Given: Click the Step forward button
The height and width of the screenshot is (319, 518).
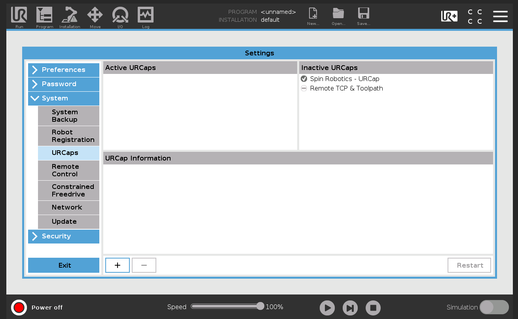Looking at the screenshot, I should (x=350, y=308).
